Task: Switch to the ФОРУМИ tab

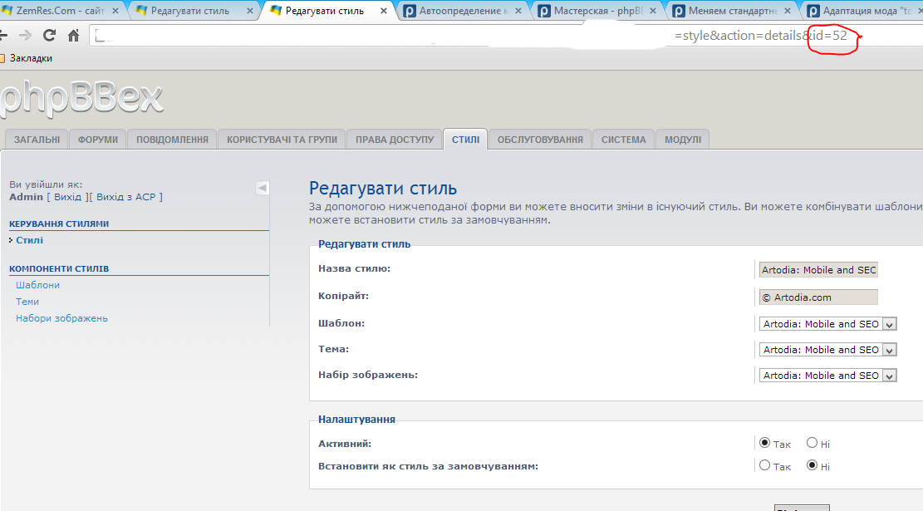Action: coord(98,140)
